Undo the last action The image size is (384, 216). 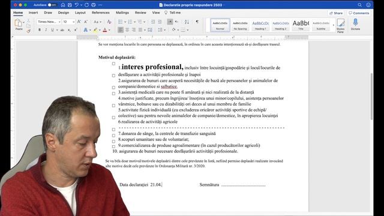[x=77, y=5]
